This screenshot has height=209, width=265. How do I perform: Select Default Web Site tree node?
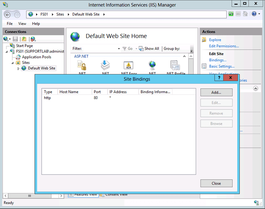tap(42, 68)
